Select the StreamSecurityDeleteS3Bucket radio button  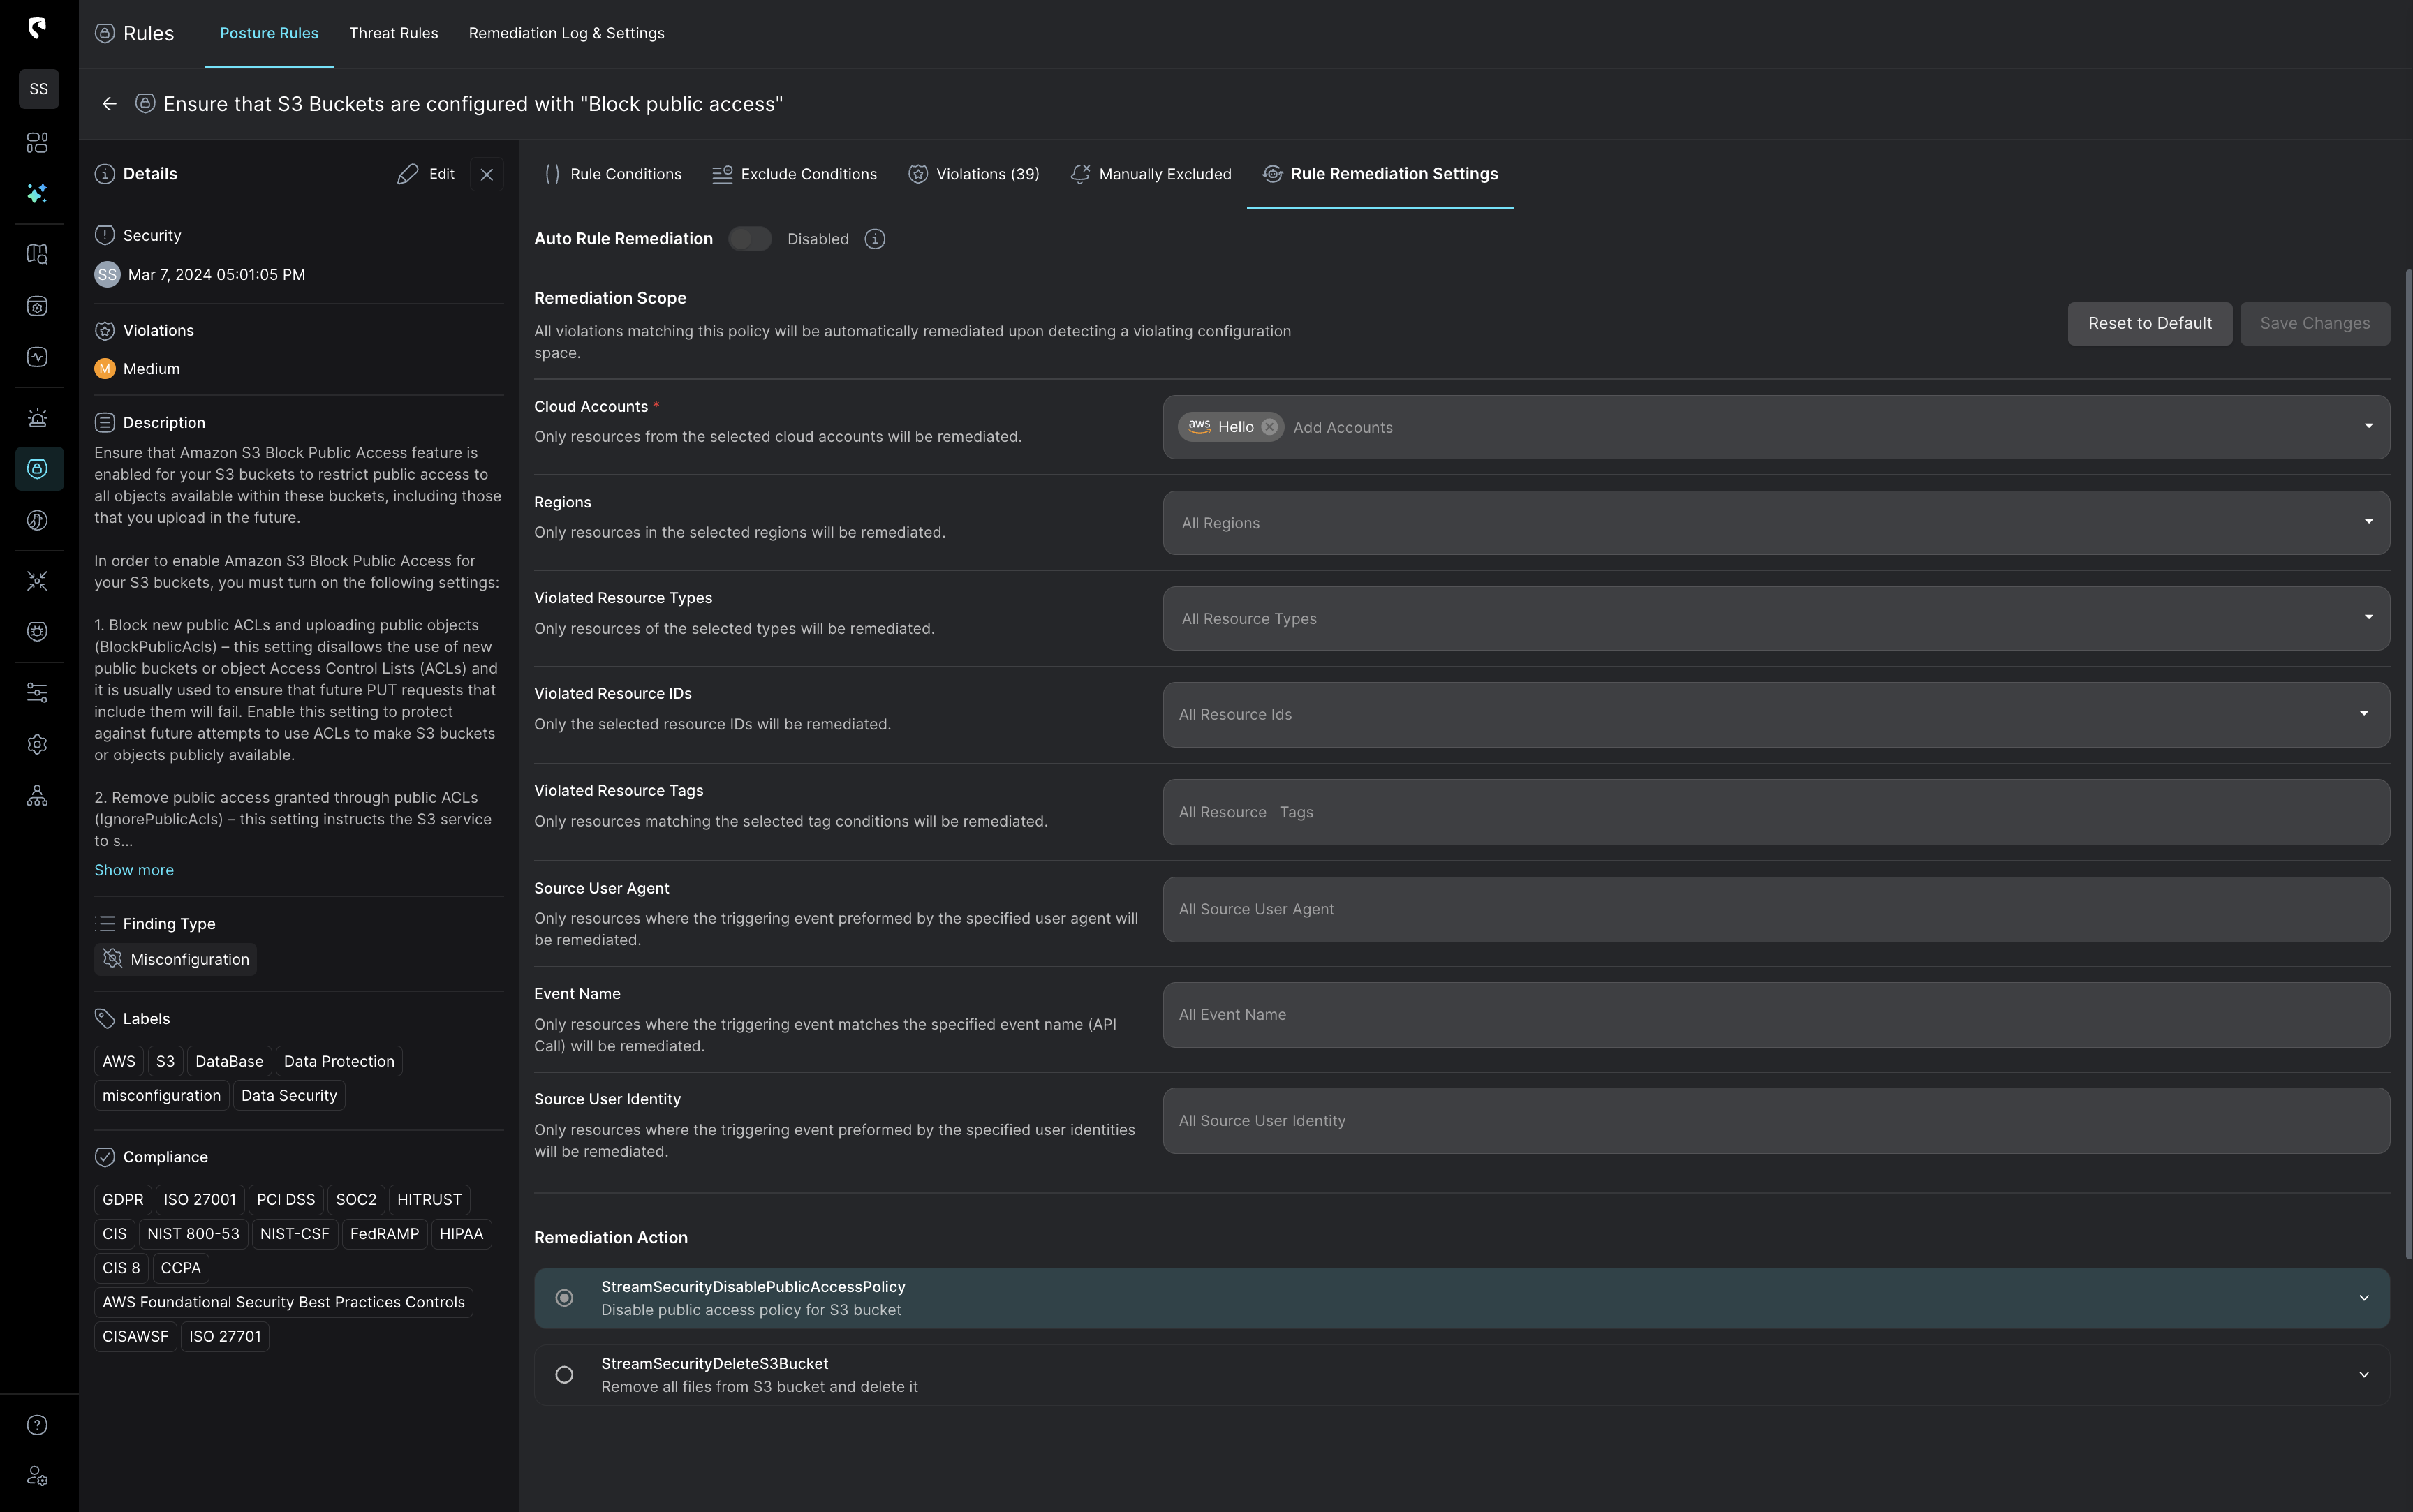click(x=565, y=1374)
